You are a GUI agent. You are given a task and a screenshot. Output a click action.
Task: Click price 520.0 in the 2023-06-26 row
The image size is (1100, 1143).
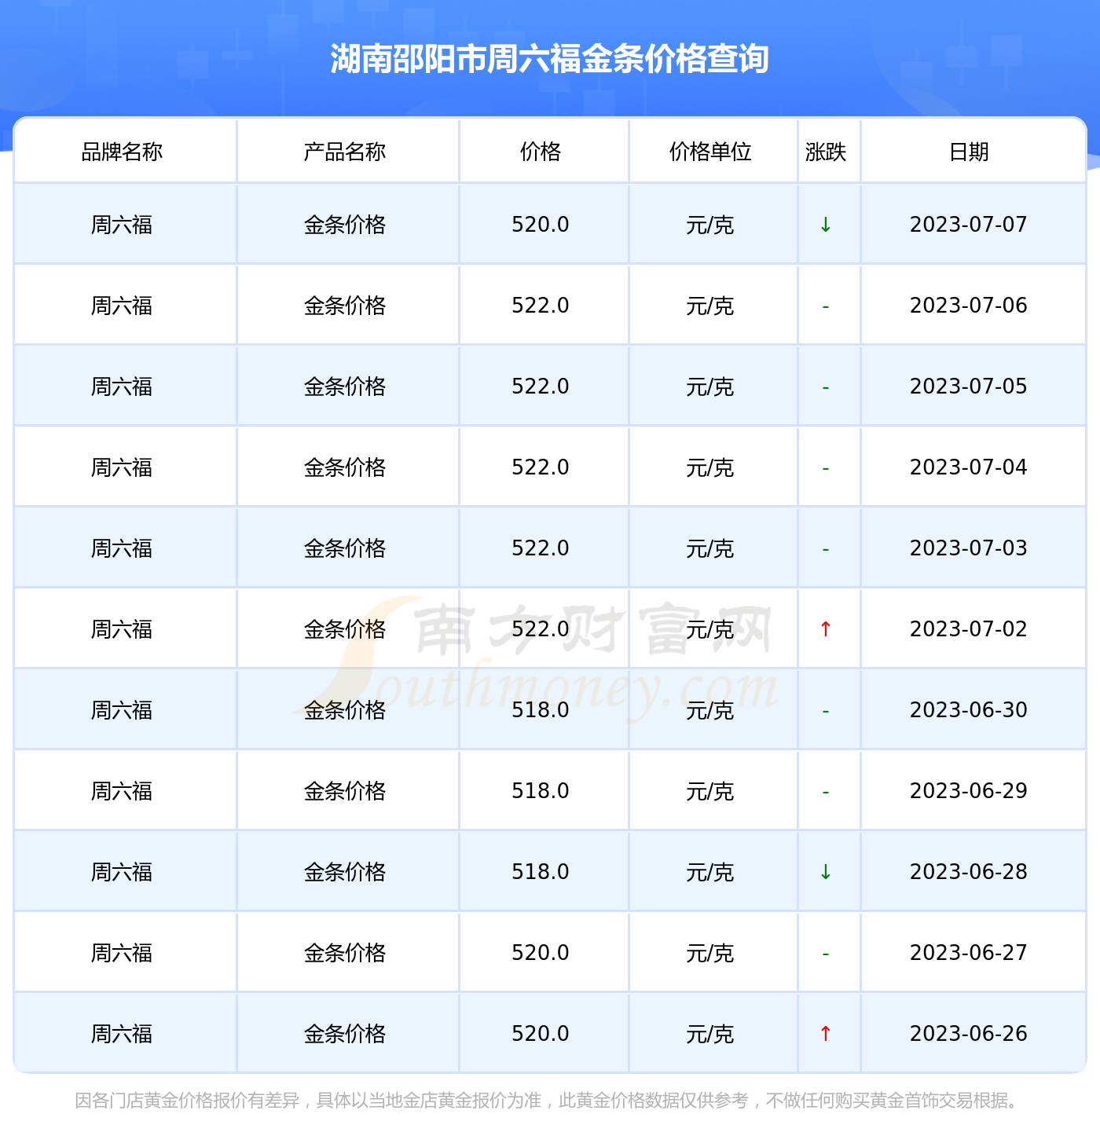pos(541,1034)
